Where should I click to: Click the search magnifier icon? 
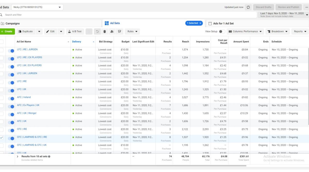(x=1, y=15)
